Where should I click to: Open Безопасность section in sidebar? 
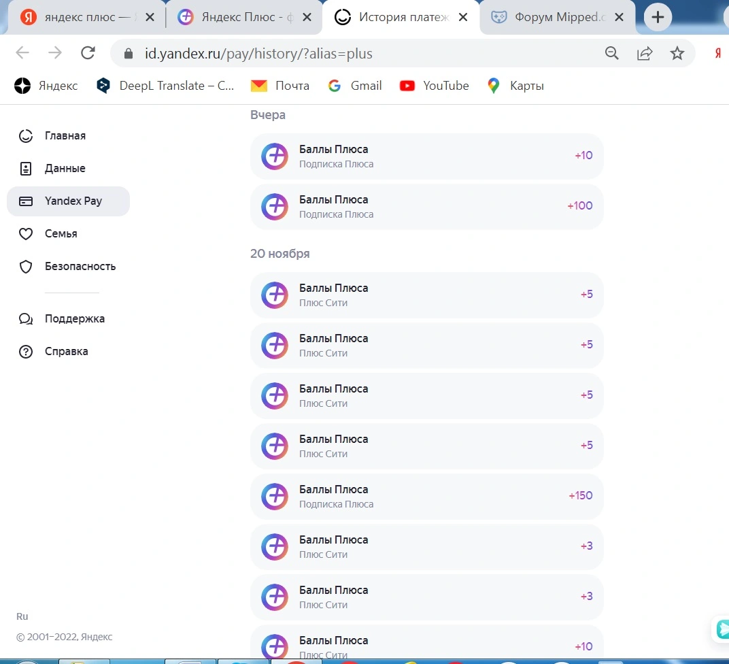pos(68,267)
